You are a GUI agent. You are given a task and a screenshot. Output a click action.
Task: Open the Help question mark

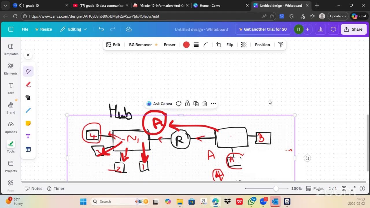[x=362, y=188]
